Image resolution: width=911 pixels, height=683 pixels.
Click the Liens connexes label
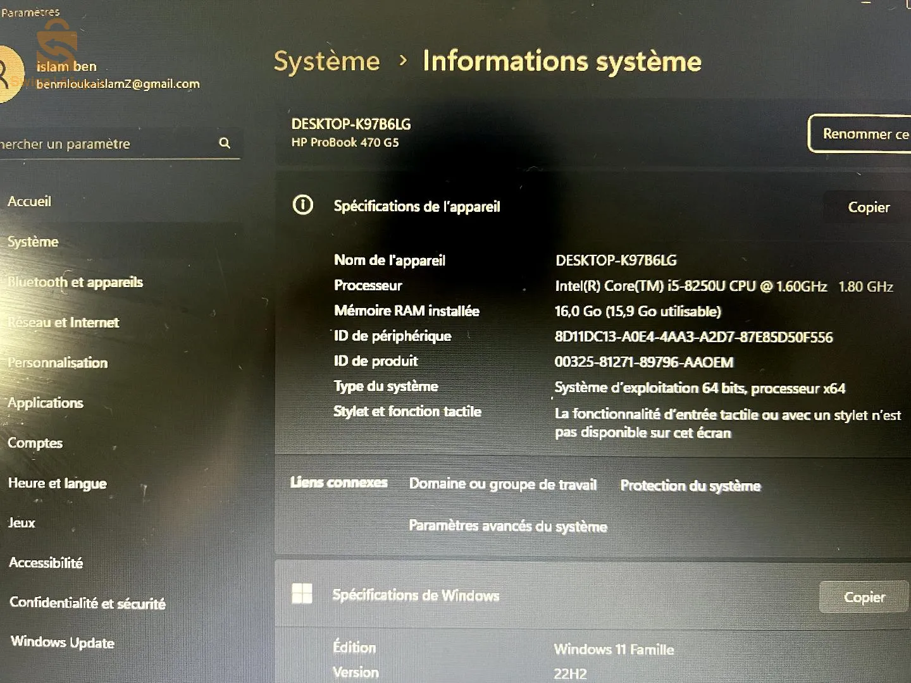pyautogui.click(x=339, y=483)
